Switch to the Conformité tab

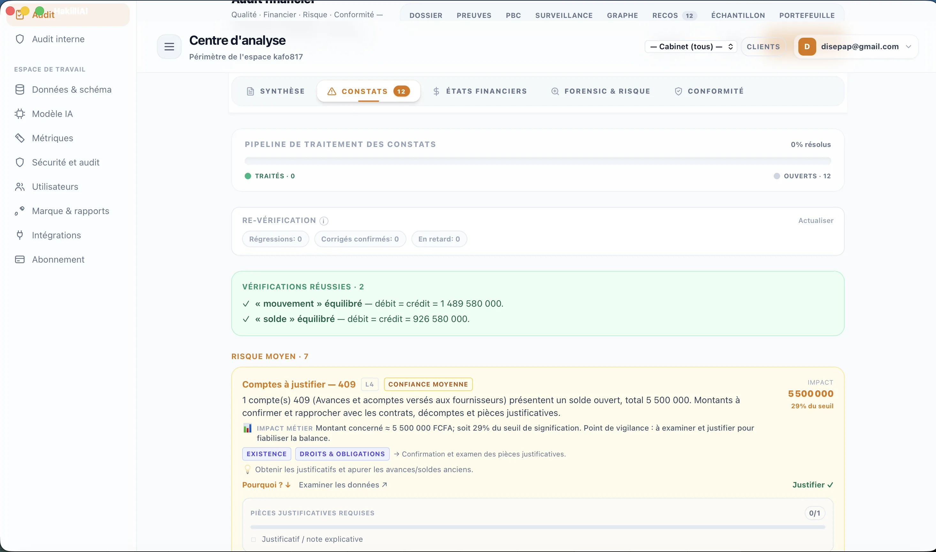click(709, 91)
